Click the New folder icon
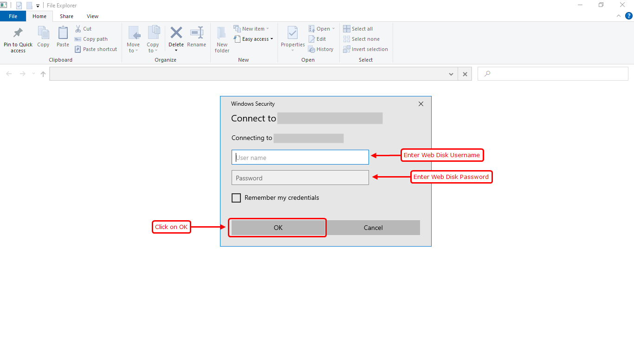This screenshot has width=634, height=337. (x=222, y=33)
